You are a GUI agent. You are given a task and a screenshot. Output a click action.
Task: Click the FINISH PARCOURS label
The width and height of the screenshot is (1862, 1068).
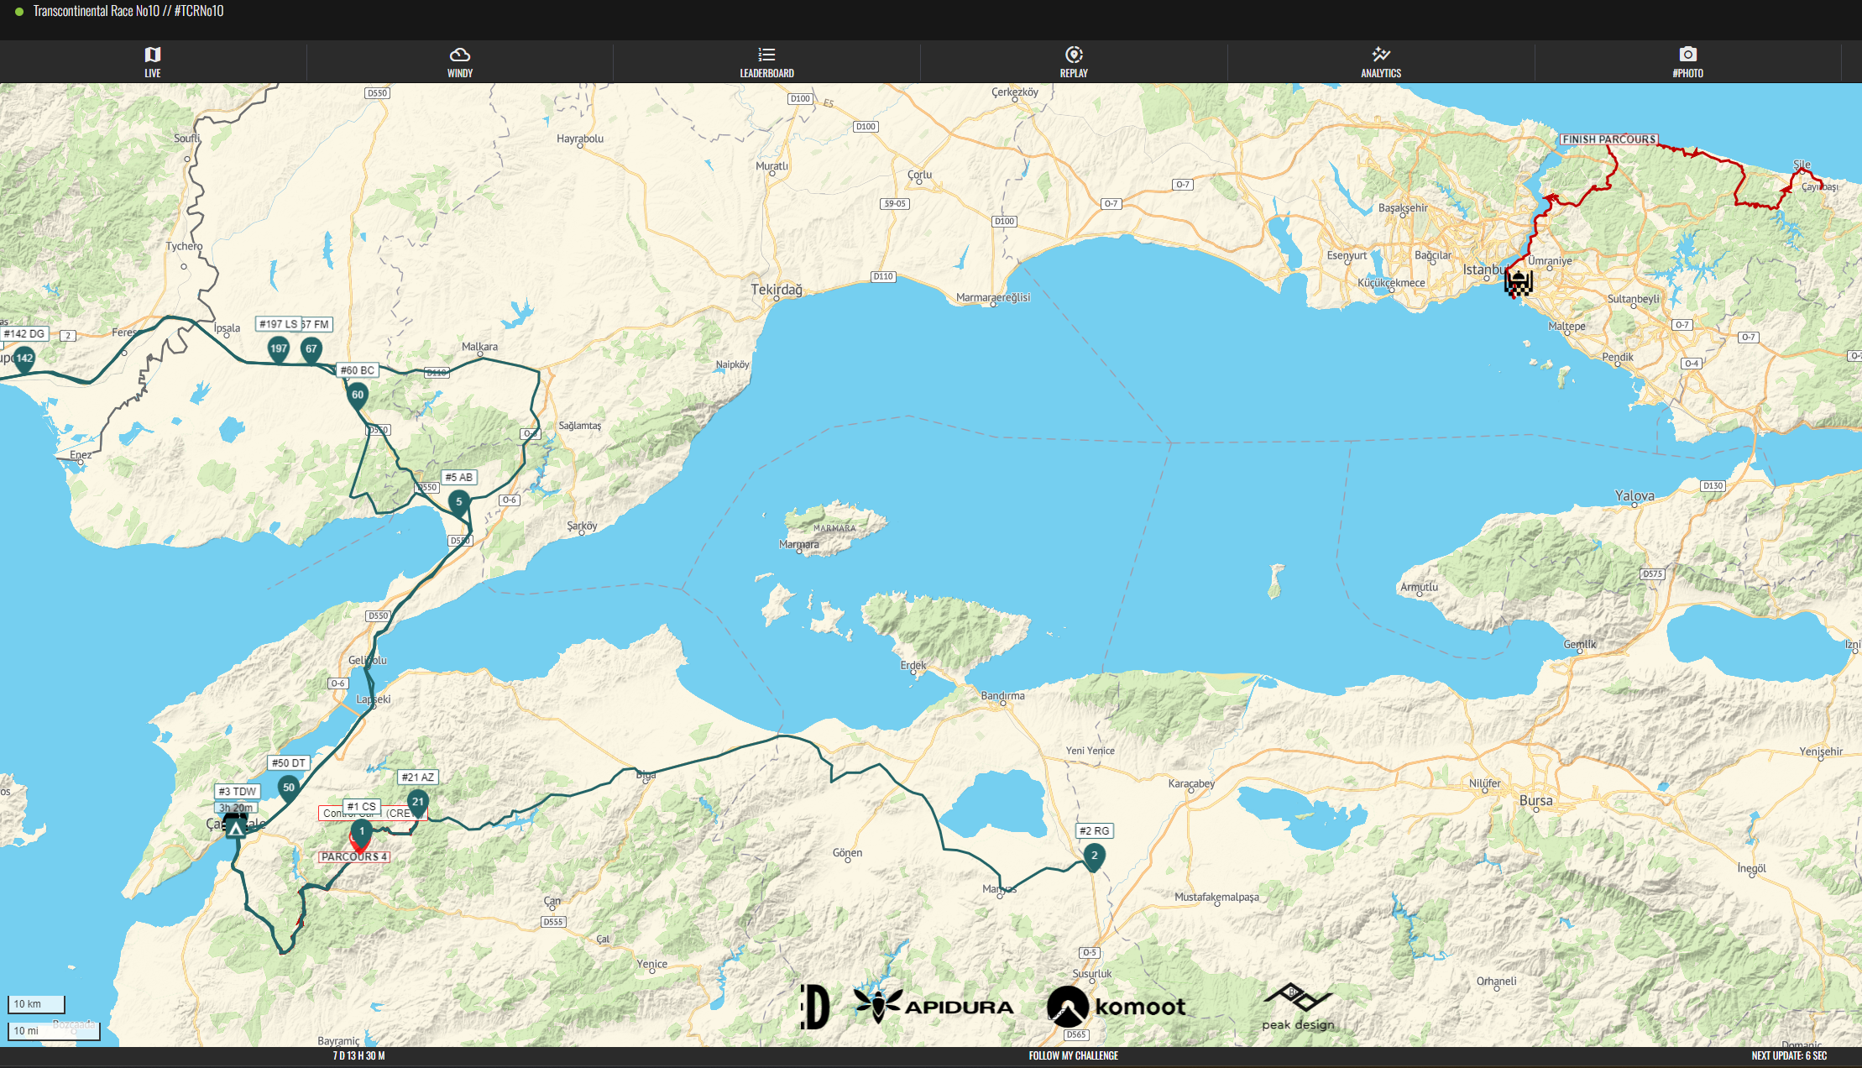(x=1609, y=139)
